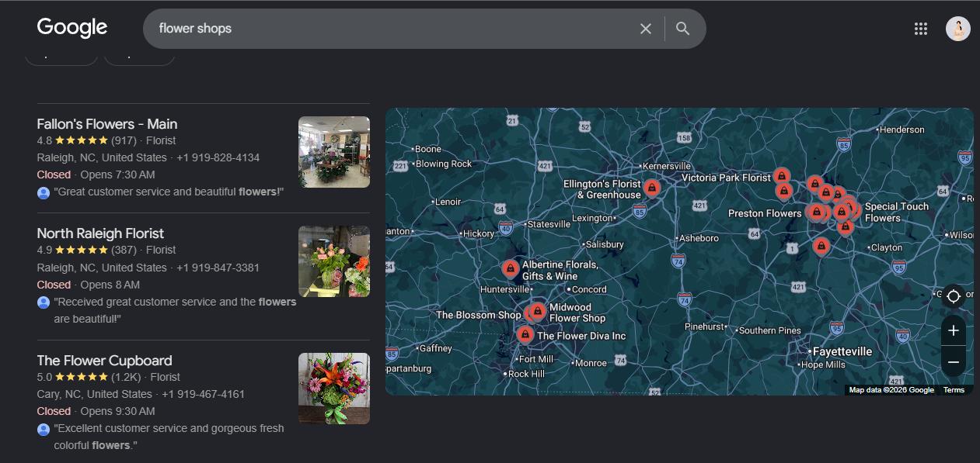Select The Flower Diva Inc map pin
Viewport: 980px width, 463px height.
pyautogui.click(x=525, y=335)
